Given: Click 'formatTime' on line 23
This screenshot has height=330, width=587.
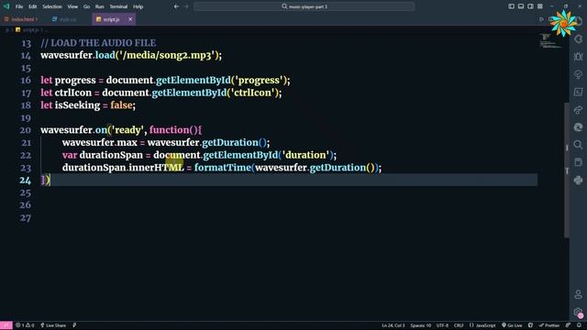Looking at the screenshot, I should (222, 168).
